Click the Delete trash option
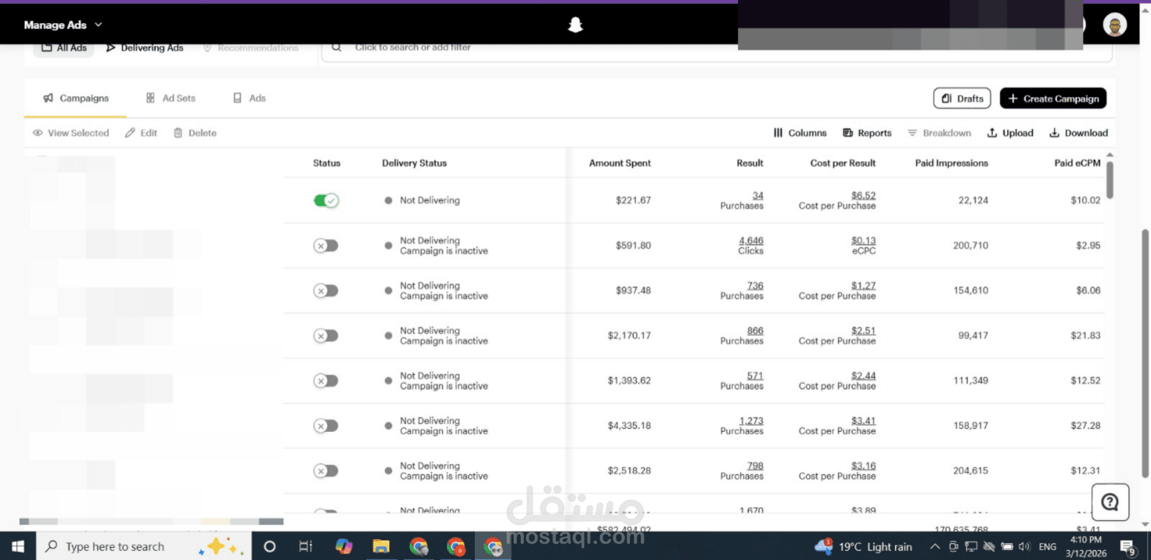Viewport: 1151px width, 560px height. tap(195, 133)
